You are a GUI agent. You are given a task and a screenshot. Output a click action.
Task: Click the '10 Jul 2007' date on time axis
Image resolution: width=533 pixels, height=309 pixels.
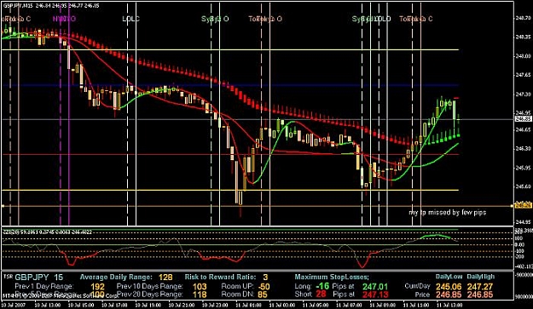[x=13, y=305]
